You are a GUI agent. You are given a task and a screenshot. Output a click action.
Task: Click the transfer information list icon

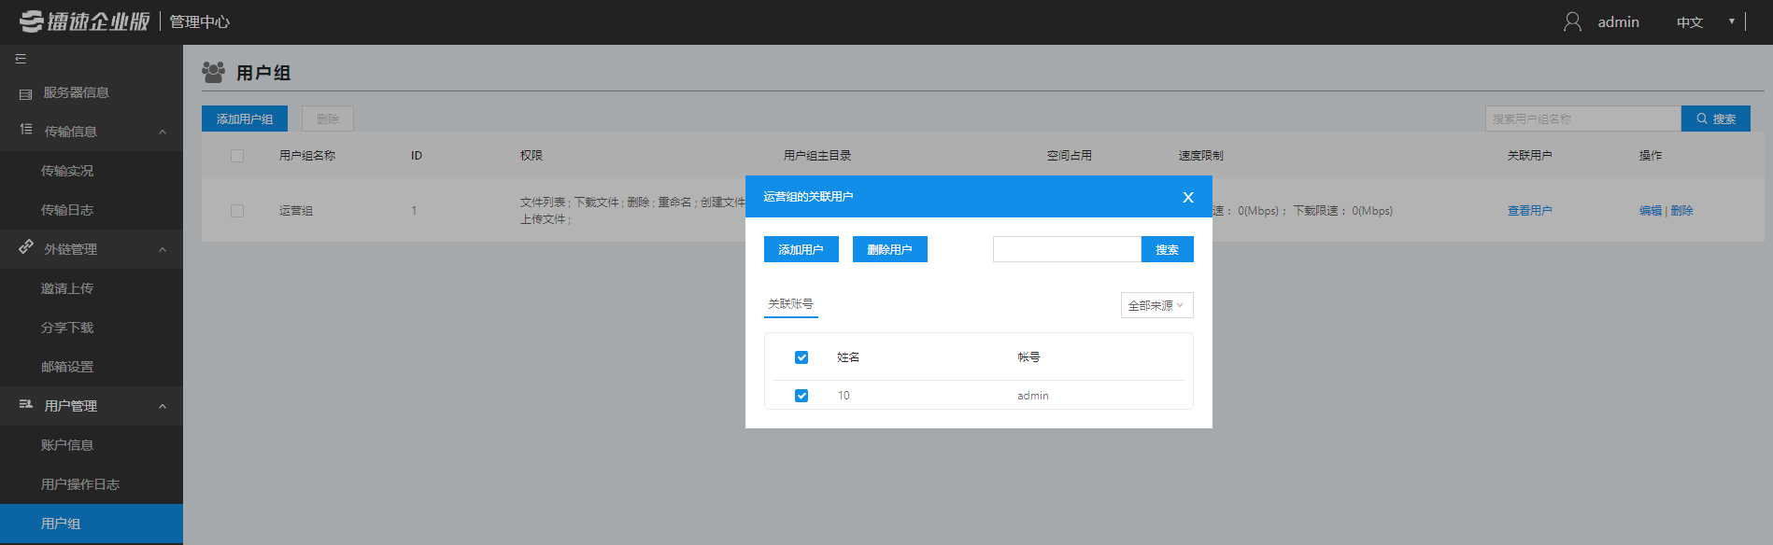pos(26,130)
